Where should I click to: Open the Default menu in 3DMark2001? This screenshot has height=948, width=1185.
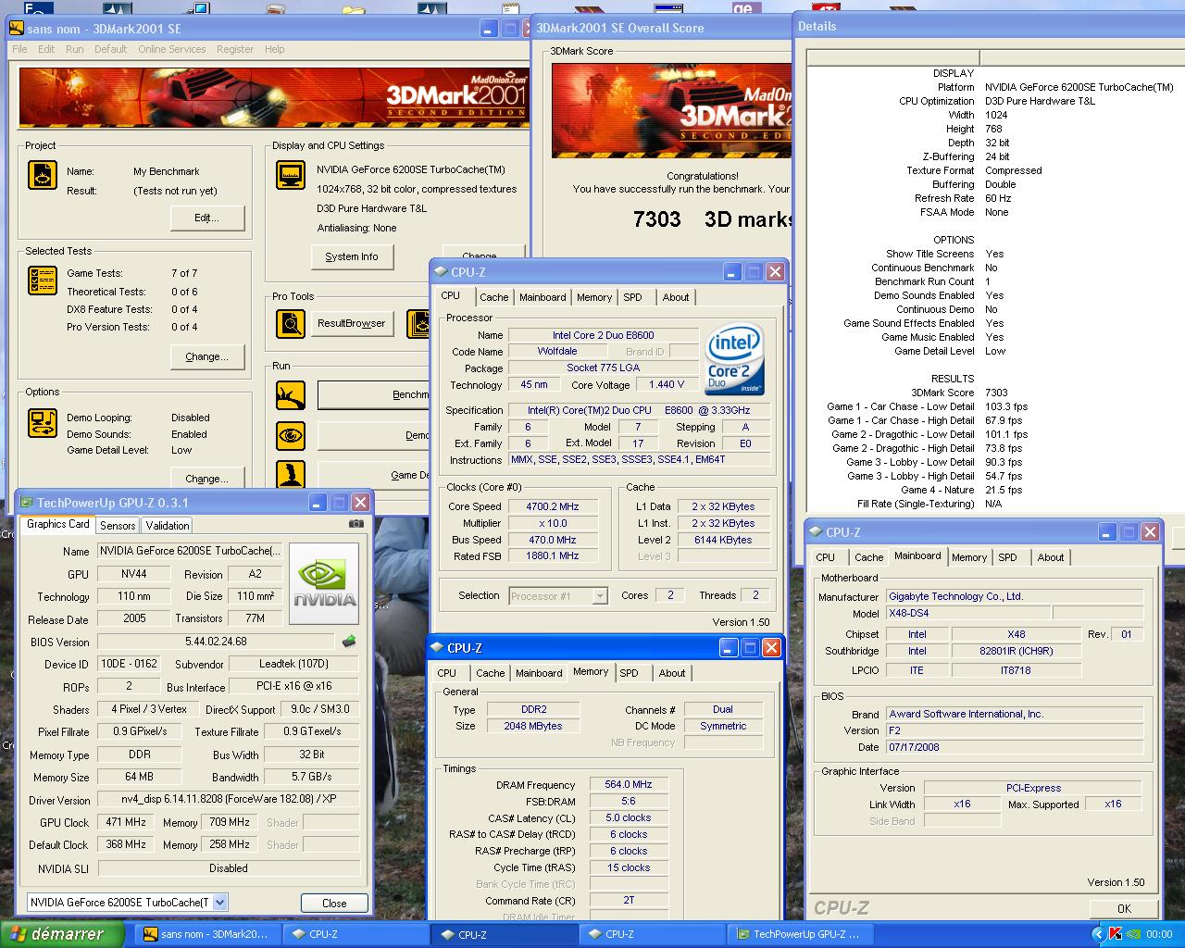click(110, 49)
